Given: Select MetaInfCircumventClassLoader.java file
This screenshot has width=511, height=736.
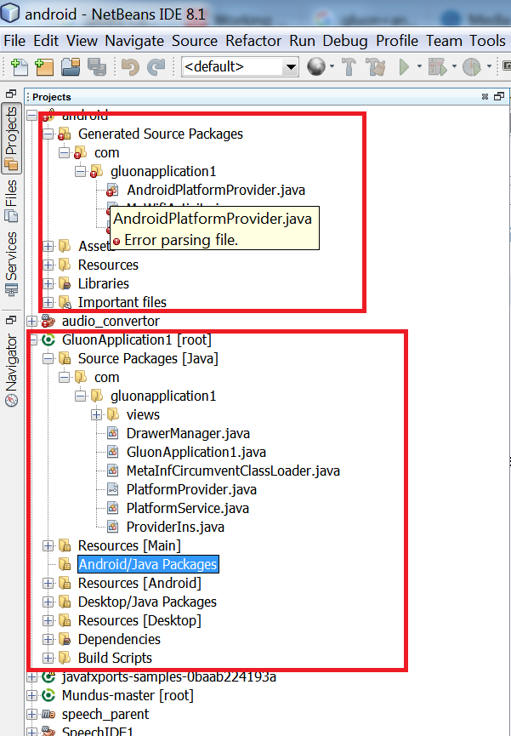Looking at the screenshot, I should click(x=233, y=471).
